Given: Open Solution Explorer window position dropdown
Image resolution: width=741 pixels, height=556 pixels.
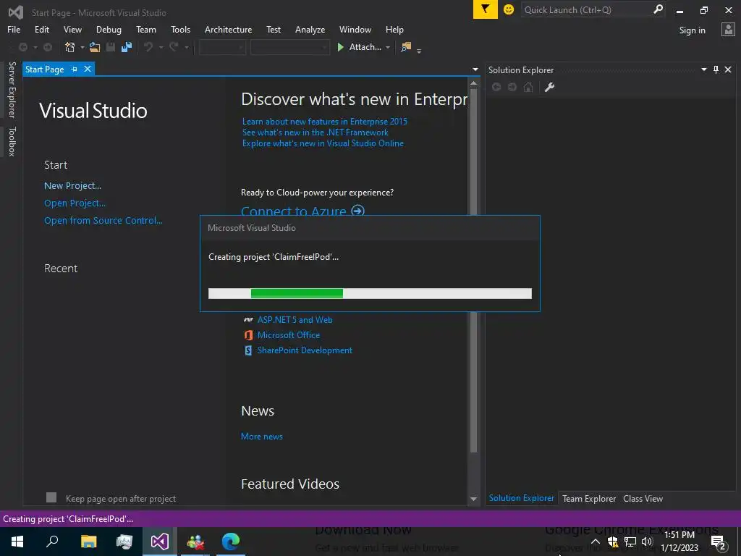Looking at the screenshot, I should point(703,69).
